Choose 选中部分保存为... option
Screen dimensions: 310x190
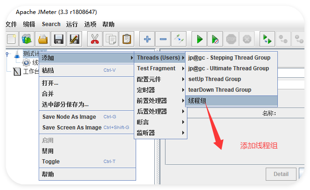(x=87, y=104)
